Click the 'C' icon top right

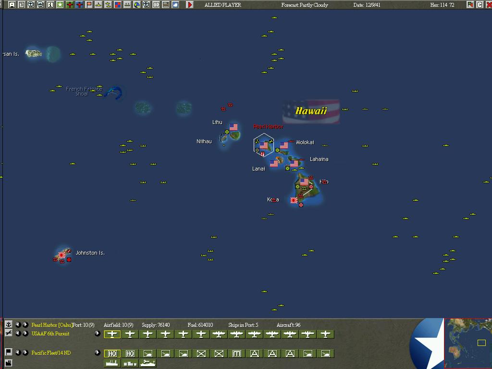click(x=480, y=5)
